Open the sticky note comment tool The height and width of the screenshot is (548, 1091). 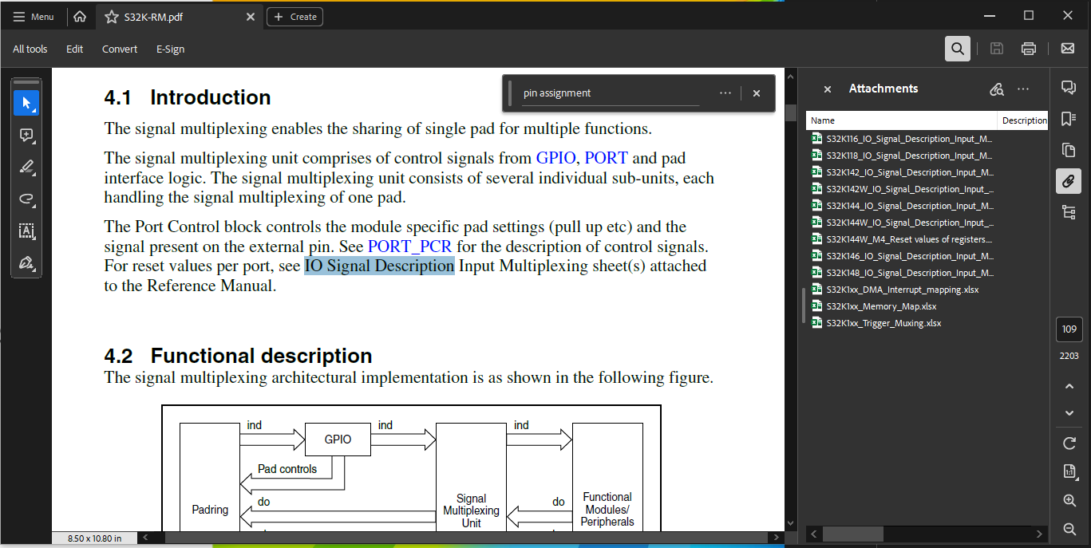click(x=26, y=135)
